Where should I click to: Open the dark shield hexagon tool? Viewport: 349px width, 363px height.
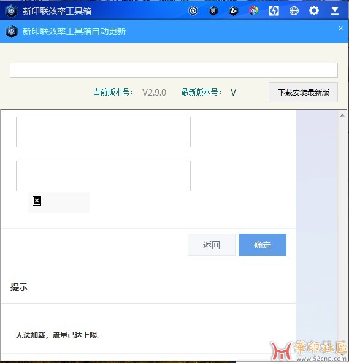(213, 10)
